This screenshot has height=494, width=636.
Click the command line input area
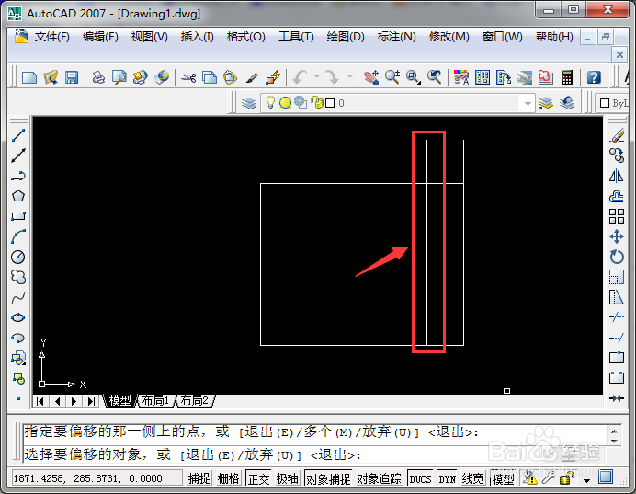point(314,454)
